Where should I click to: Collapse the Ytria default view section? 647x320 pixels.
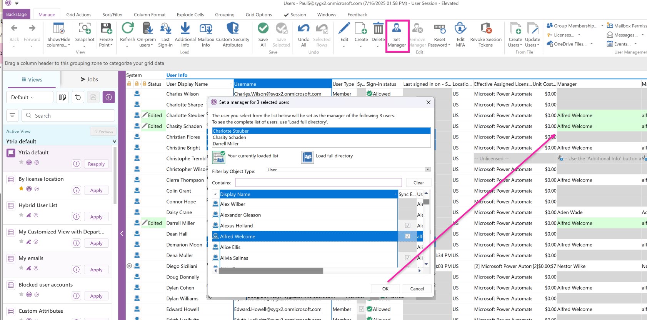coord(114,141)
